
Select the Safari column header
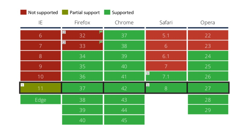pos(166,22)
